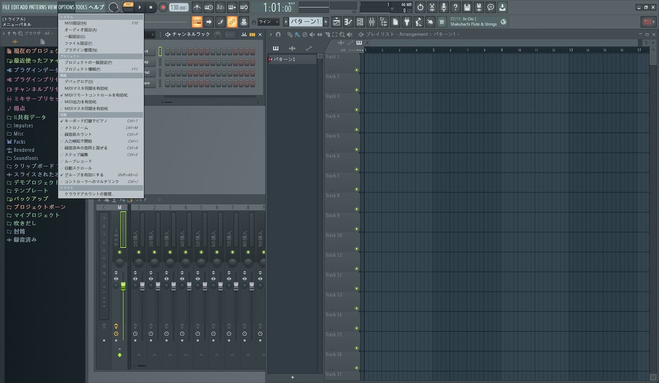Open playlist menu arrow beside プレイリスト title
The width and height of the screenshot is (659, 383).
[361, 35]
